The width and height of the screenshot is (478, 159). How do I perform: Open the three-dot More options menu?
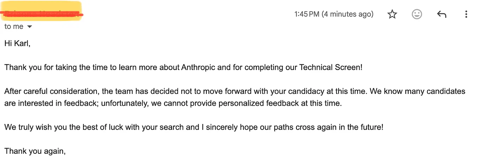pos(466,14)
